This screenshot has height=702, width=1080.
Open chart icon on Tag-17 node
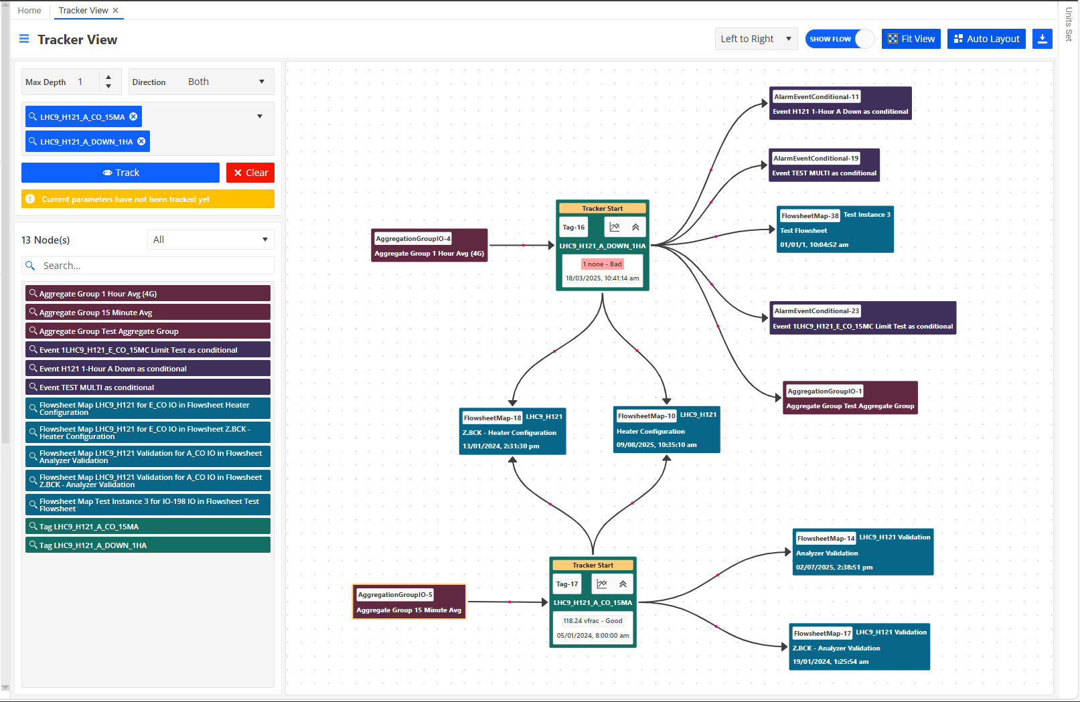(x=602, y=584)
